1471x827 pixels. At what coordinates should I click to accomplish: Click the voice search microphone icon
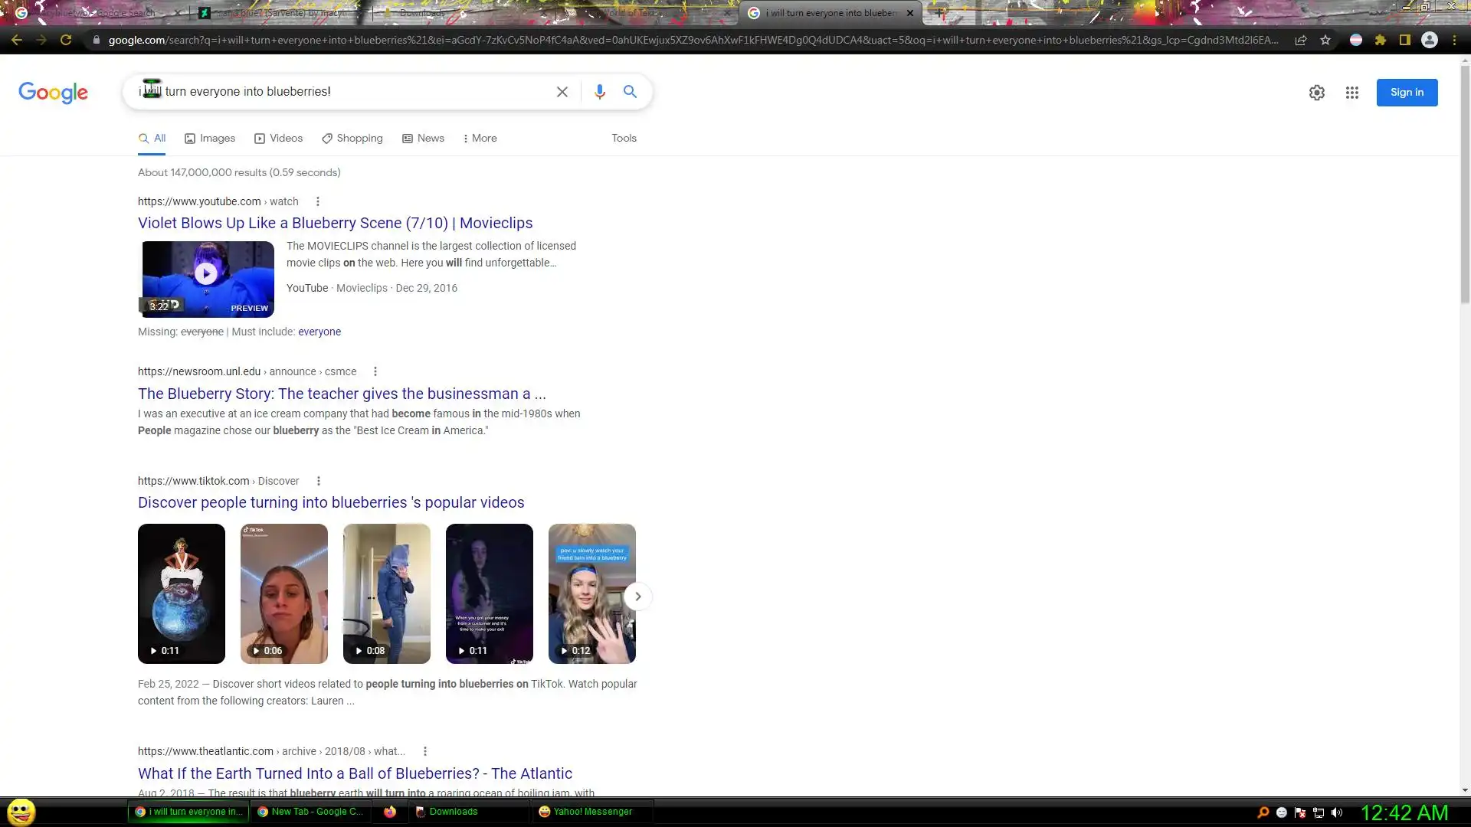(599, 92)
